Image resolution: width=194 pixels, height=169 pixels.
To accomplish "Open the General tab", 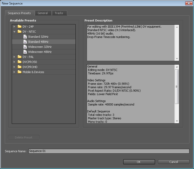I will click(43, 13).
